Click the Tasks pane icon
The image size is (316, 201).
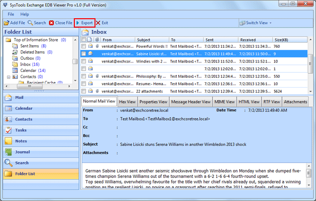[8, 130]
